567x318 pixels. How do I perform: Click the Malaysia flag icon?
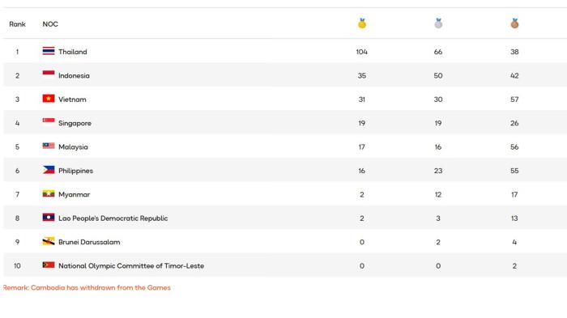[49, 146]
